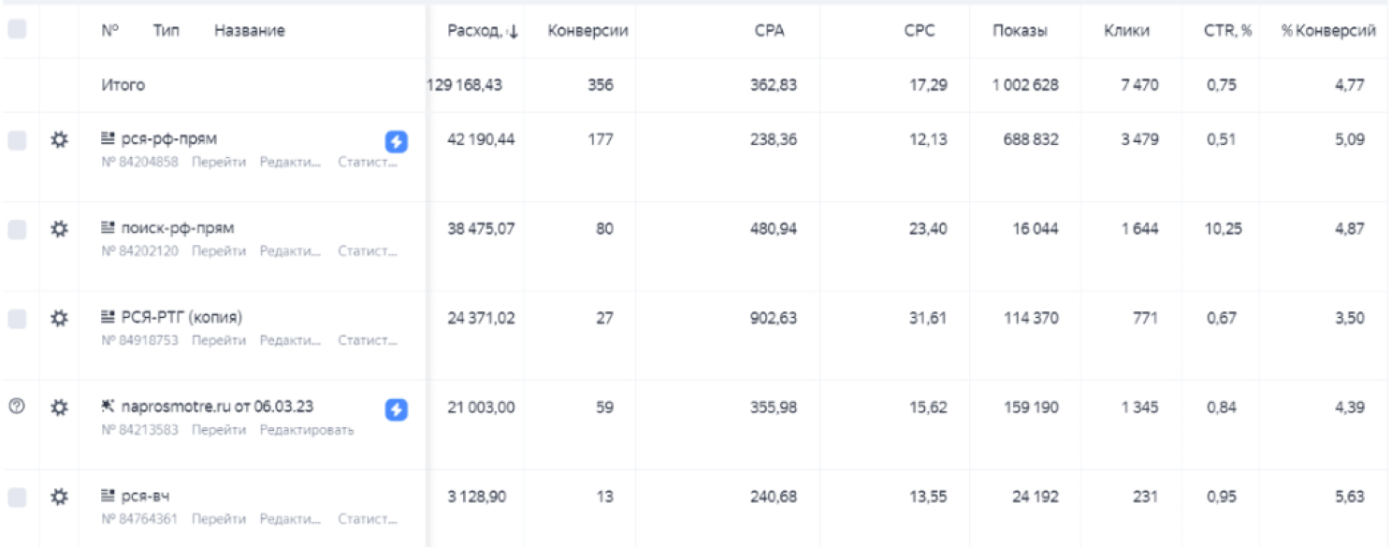
Task: Sort table by CPA column header
Action: point(769,31)
